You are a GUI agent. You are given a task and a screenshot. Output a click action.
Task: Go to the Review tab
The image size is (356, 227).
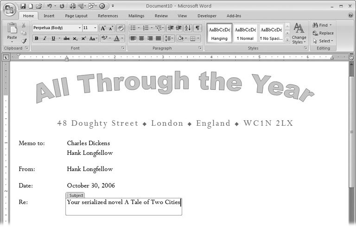[x=161, y=16]
